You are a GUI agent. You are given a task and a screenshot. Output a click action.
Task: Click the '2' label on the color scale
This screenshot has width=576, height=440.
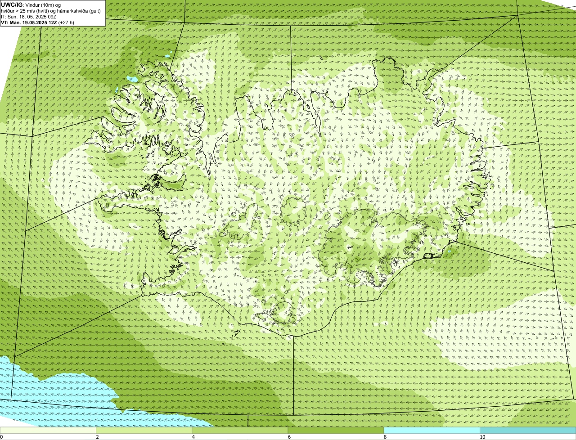[97, 437]
